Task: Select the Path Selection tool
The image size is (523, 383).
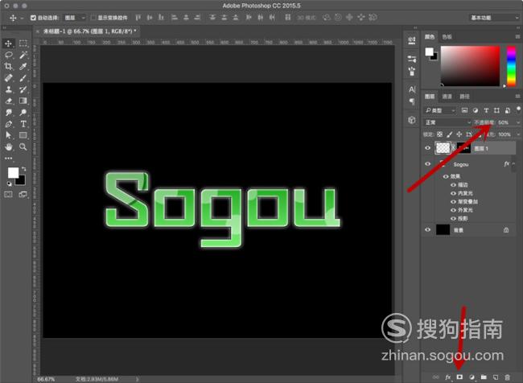Action: click(8, 135)
